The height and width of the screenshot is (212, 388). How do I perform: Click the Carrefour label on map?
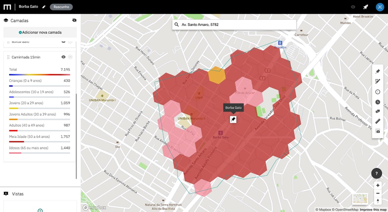coord(302,35)
